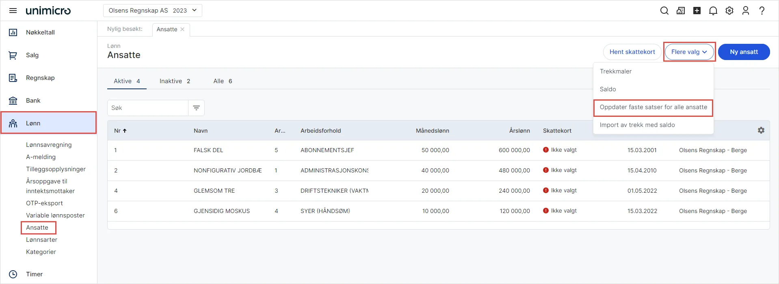Click the Nr sort arrow
Viewport: 779px width, 284px height.
[x=125, y=131]
